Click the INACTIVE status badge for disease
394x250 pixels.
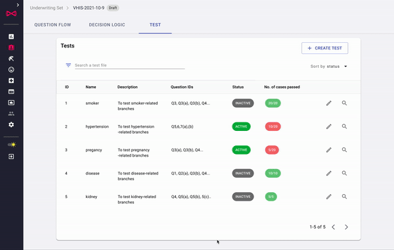(x=243, y=173)
